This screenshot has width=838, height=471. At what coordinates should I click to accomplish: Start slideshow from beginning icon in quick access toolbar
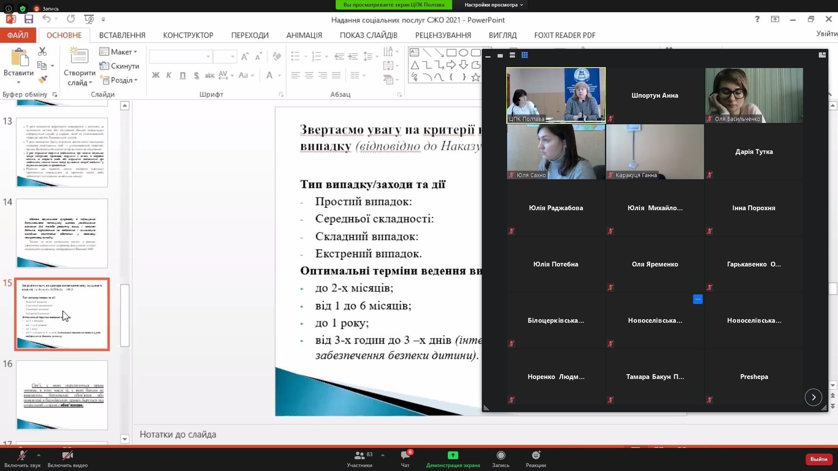89,19
